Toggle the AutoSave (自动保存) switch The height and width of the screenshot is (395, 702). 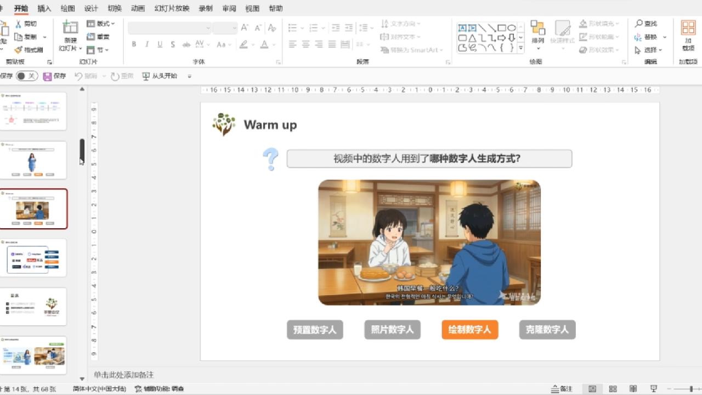click(x=27, y=76)
